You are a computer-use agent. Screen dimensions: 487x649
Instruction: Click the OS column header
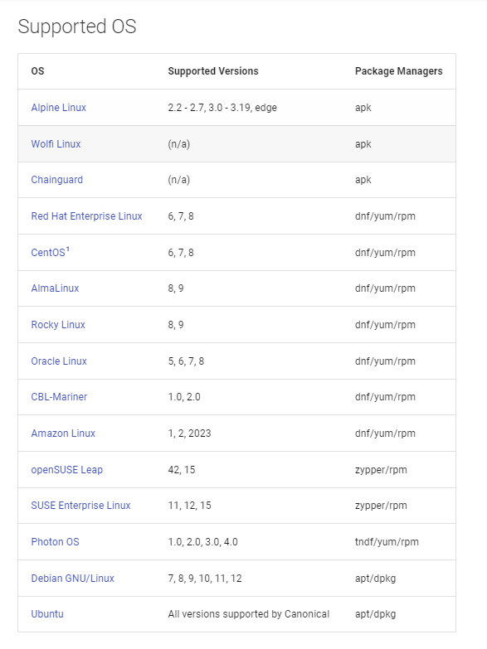pos(37,71)
